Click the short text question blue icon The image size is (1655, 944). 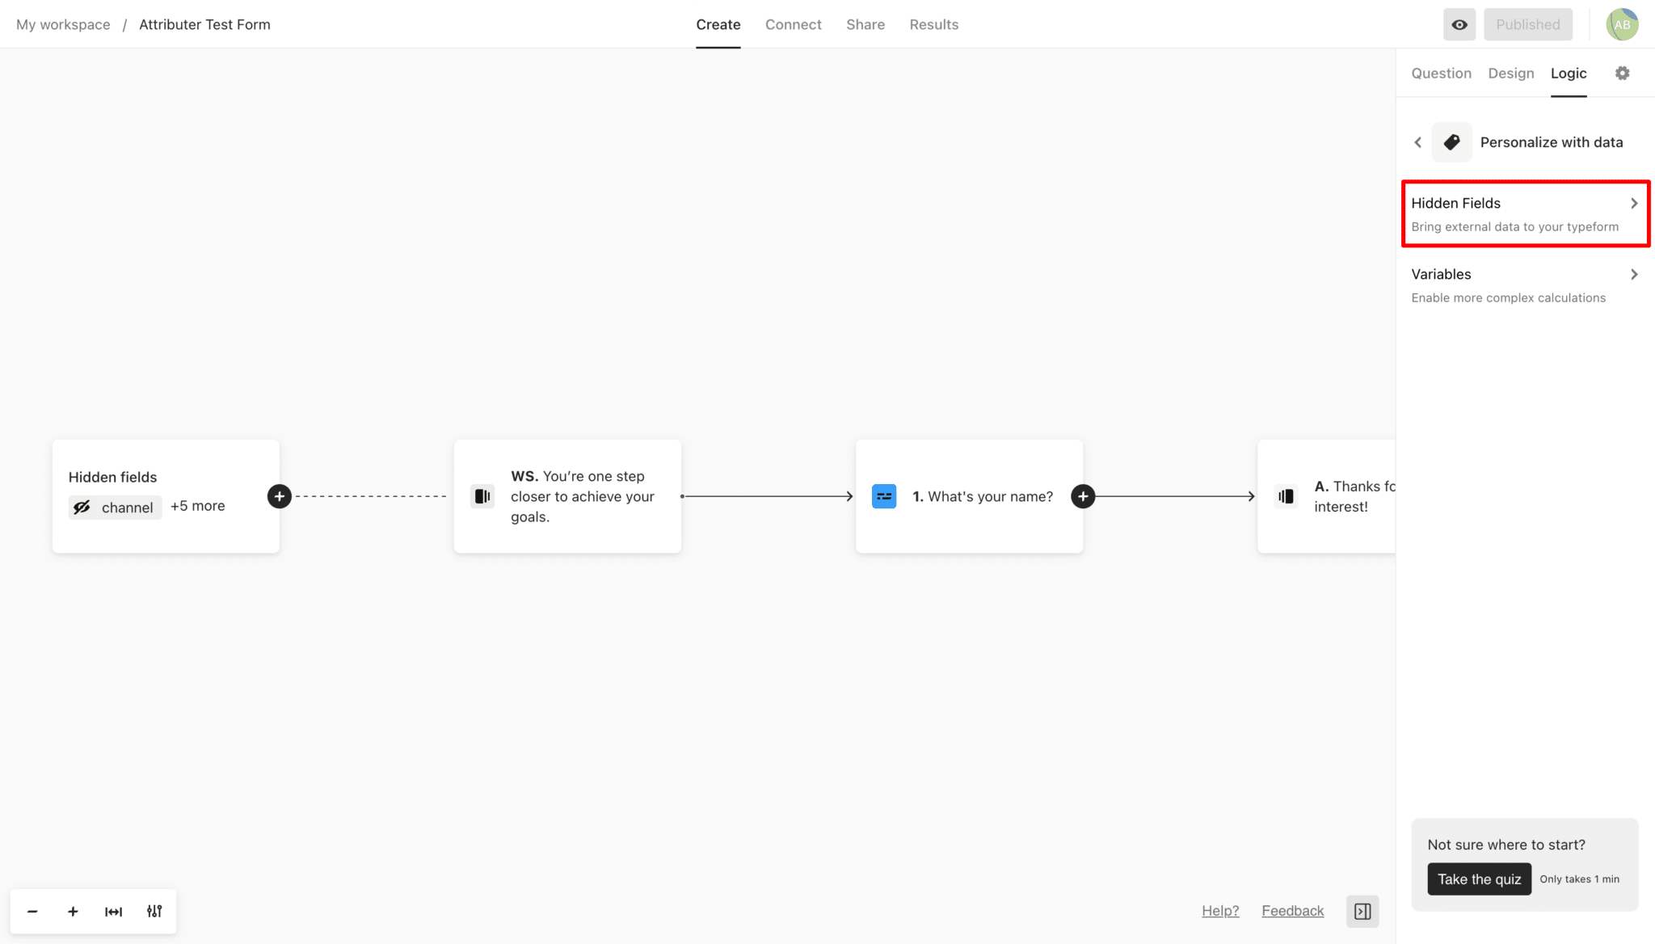coord(884,496)
